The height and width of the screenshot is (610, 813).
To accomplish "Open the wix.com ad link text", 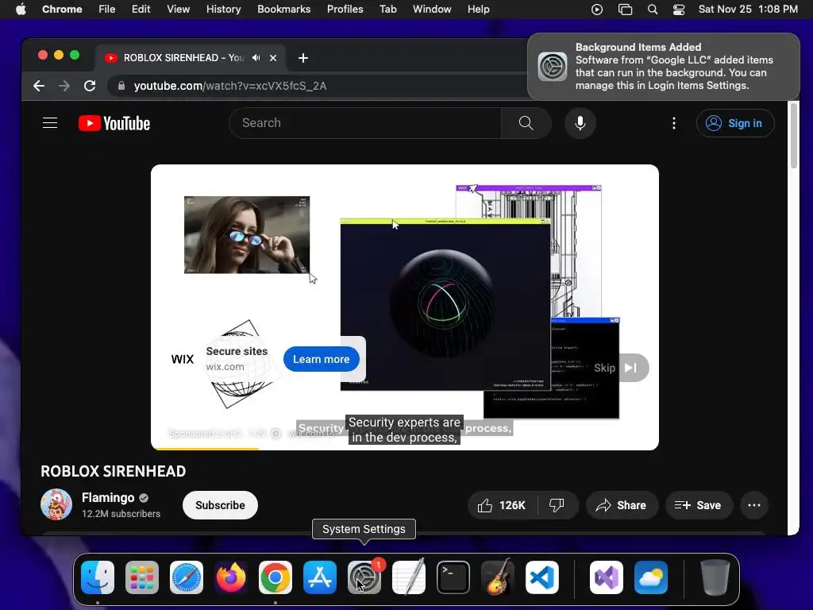I will [225, 367].
